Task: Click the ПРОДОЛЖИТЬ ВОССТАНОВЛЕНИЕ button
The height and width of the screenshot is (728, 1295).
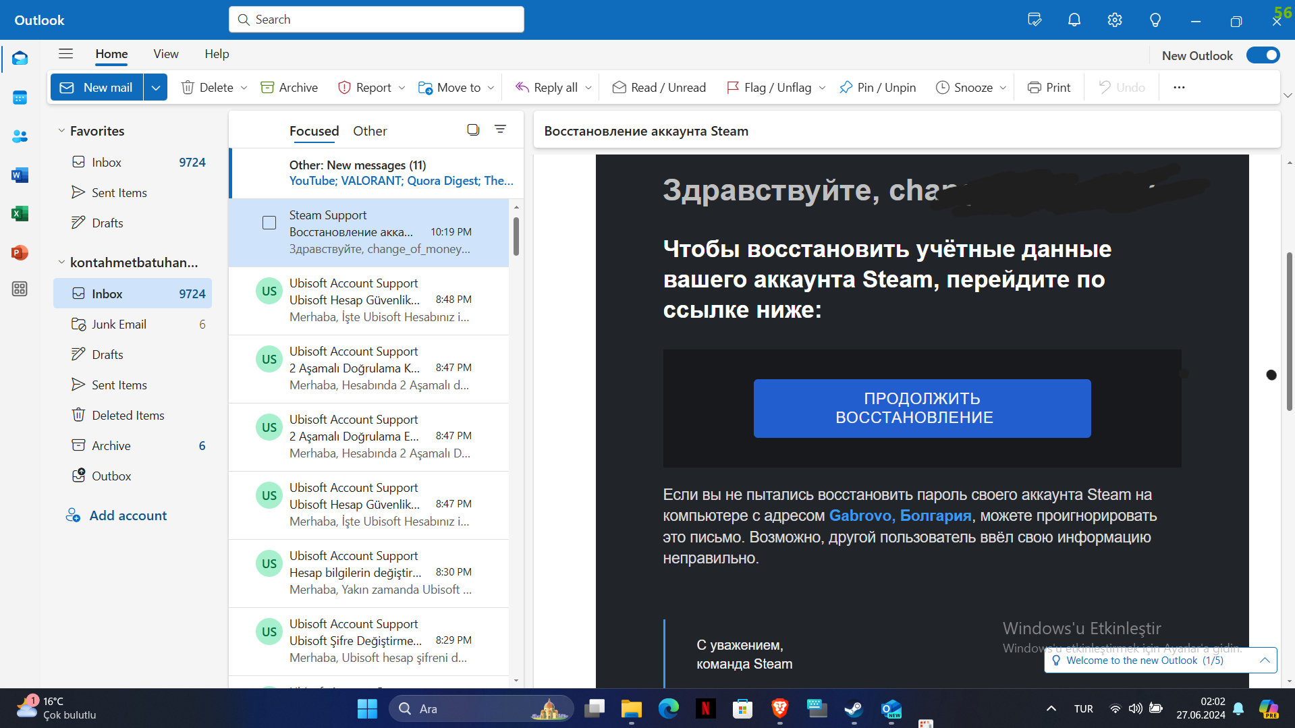Action: [922, 408]
